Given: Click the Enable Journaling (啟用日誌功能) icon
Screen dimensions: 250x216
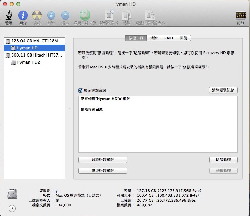Looking at the screenshot, I should (x=85, y=15).
